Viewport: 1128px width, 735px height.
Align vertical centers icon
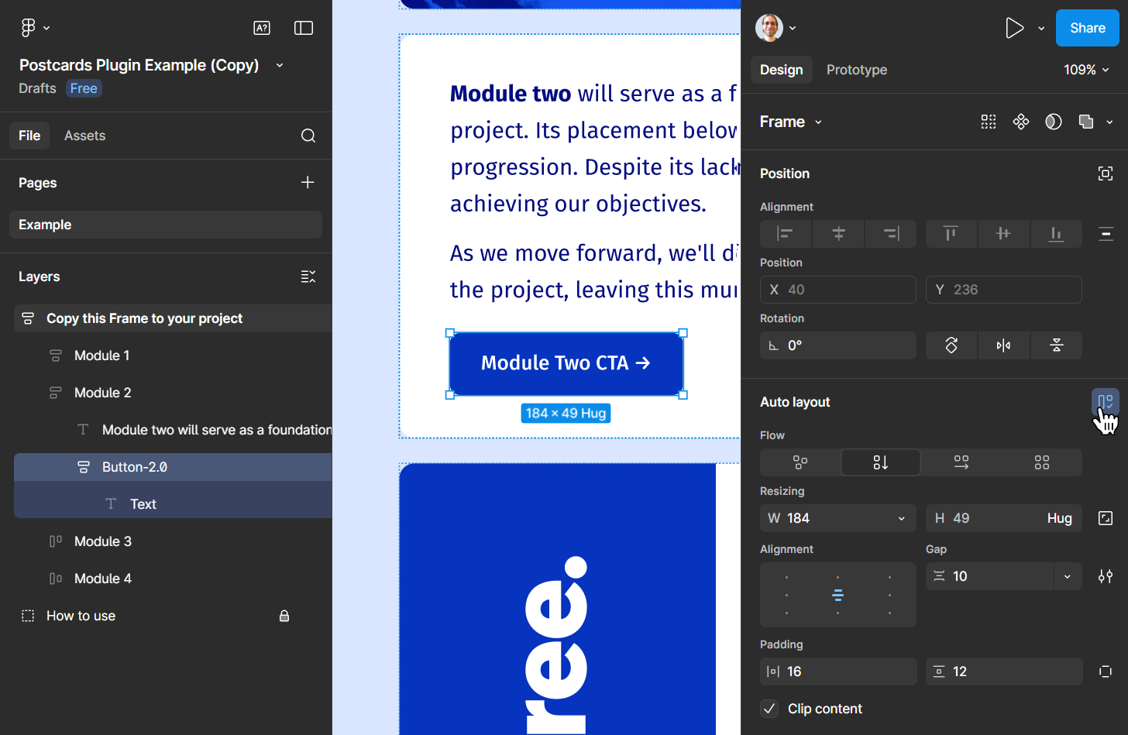[x=1003, y=233]
